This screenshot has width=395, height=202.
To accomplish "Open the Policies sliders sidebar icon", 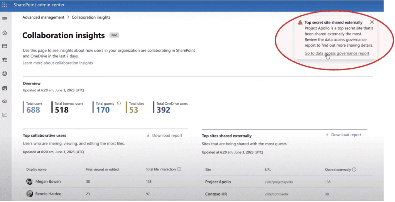I will coord(5,60).
